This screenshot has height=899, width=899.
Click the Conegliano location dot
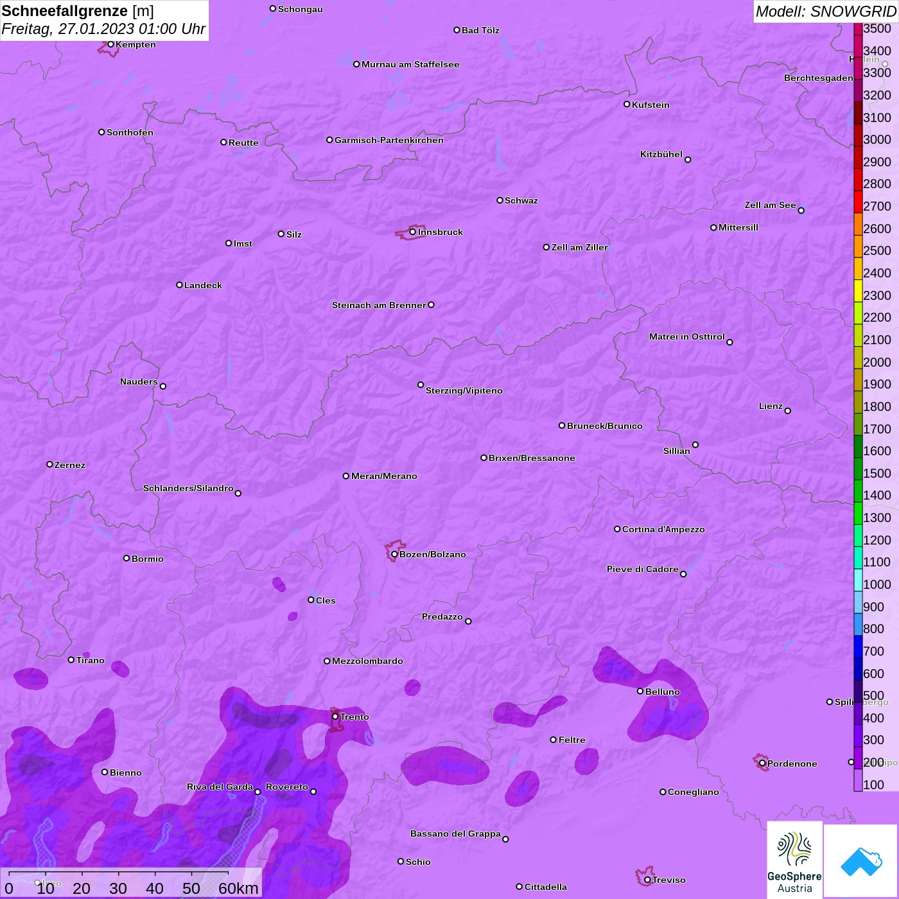pos(663,792)
